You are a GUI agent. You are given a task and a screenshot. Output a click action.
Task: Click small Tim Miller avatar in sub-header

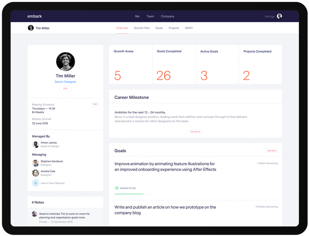coord(31,28)
